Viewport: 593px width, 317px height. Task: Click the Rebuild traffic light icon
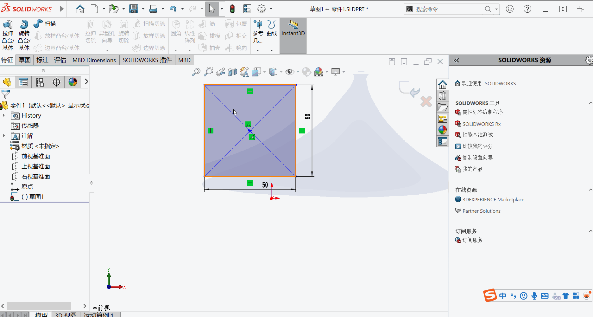[x=232, y=9]
